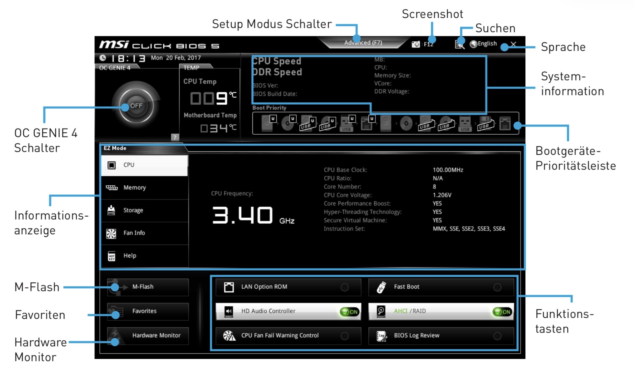Click the VCore: label
634x380 pixels.
383,83
